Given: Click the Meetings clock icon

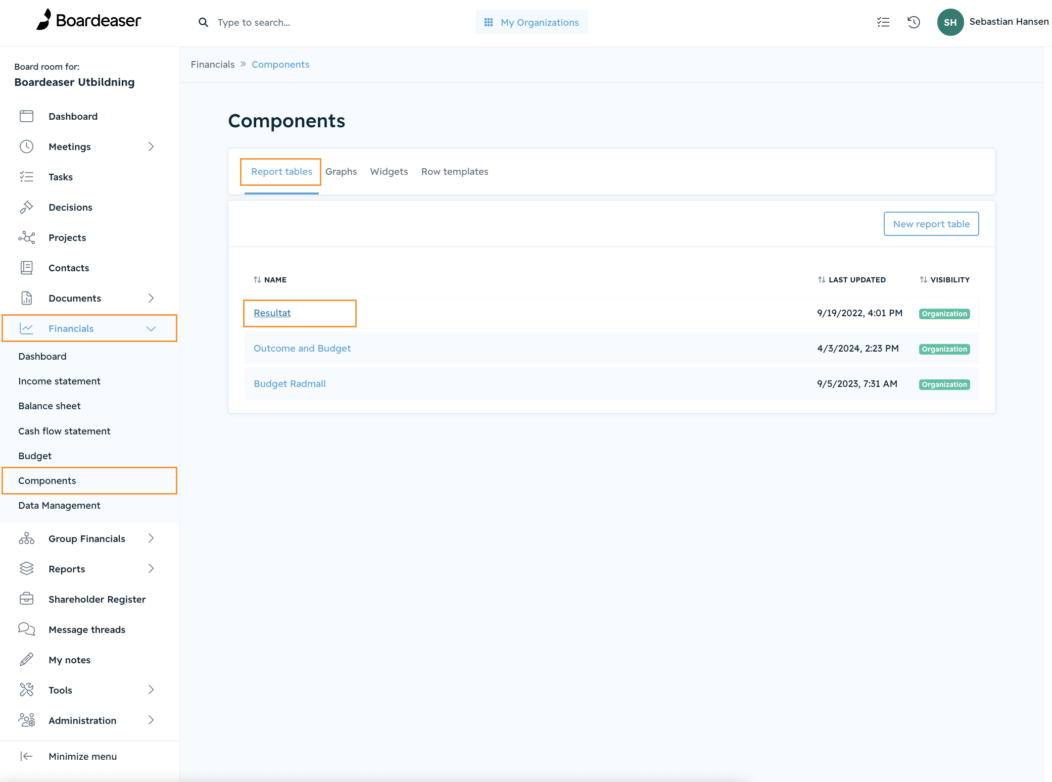Looking at the screenshot, I should tap(26, 146).
